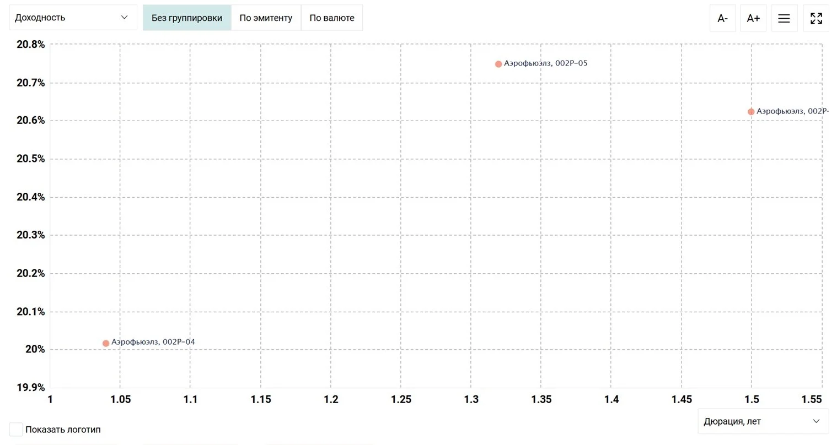Expand chart to fullscreen
The width and height of the screenshot is (837, 445).
(x=816, y=18)
